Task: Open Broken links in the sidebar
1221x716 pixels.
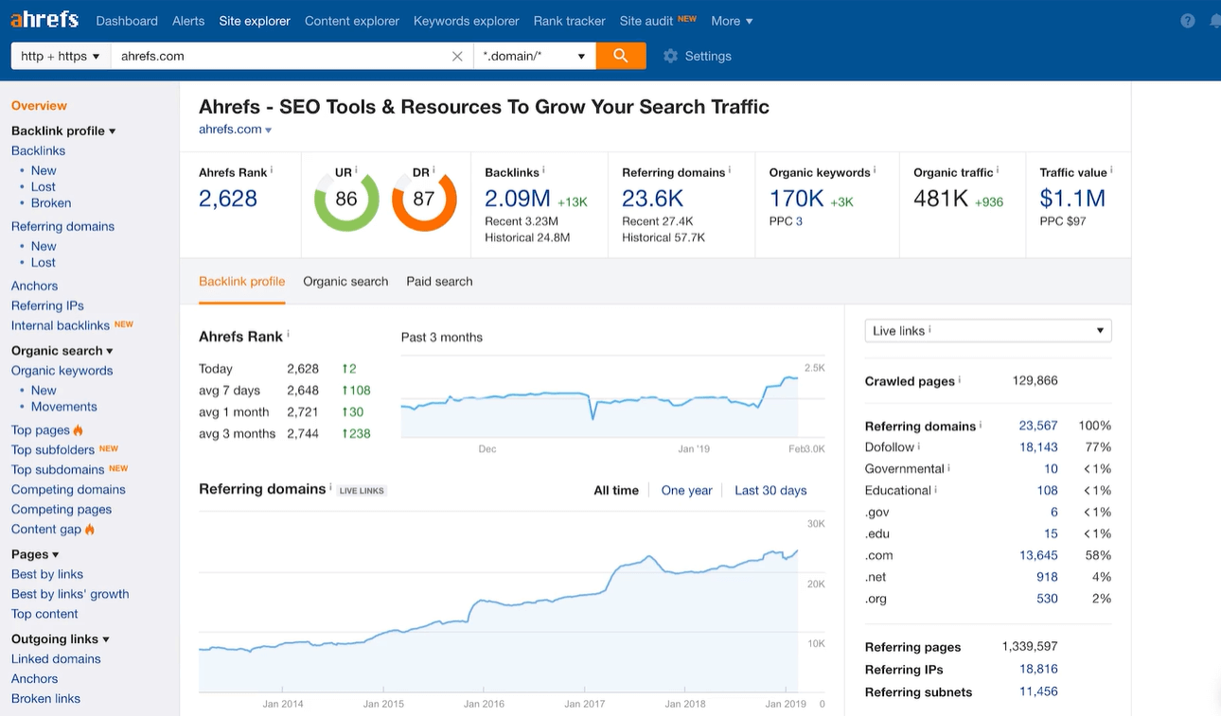Action: coord(45,698)
